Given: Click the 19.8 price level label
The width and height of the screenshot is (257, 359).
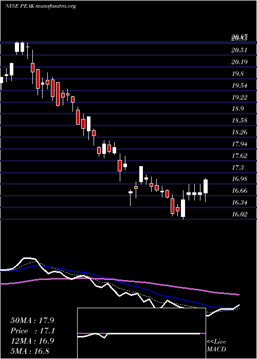Looking at the screenshot, I should [237, 74].
